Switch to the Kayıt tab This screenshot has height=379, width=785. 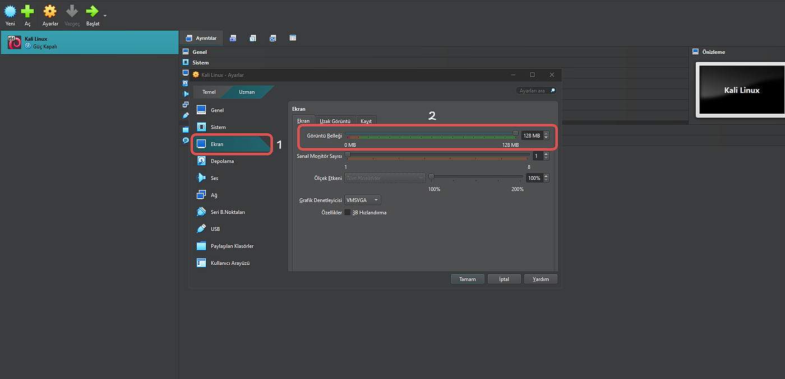pyautogui.click(x=366, y=121)
